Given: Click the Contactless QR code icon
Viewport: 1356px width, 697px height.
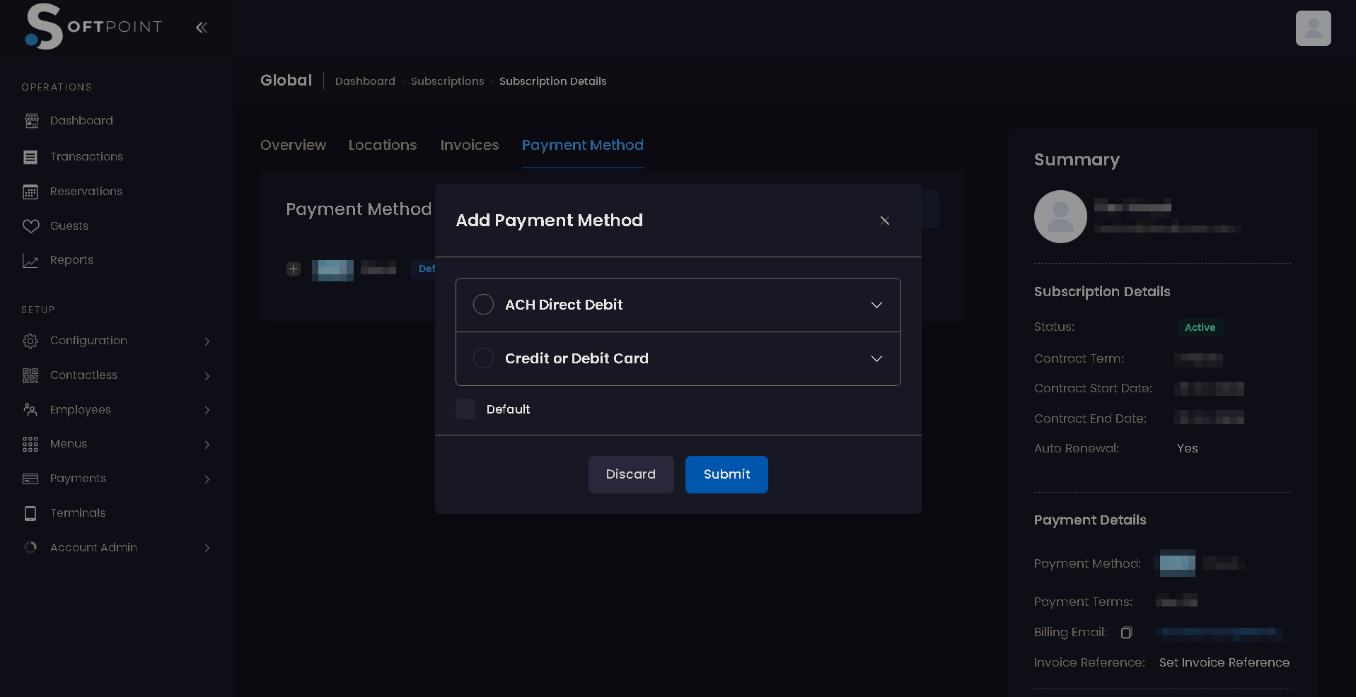Looking at the screenshot, I should point(30,375).
